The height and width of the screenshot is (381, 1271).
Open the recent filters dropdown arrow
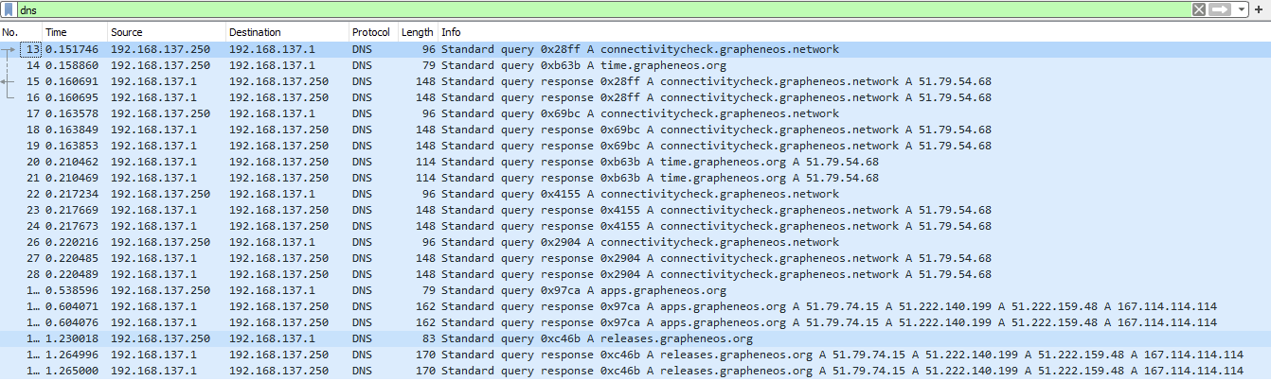point(1240,9)
